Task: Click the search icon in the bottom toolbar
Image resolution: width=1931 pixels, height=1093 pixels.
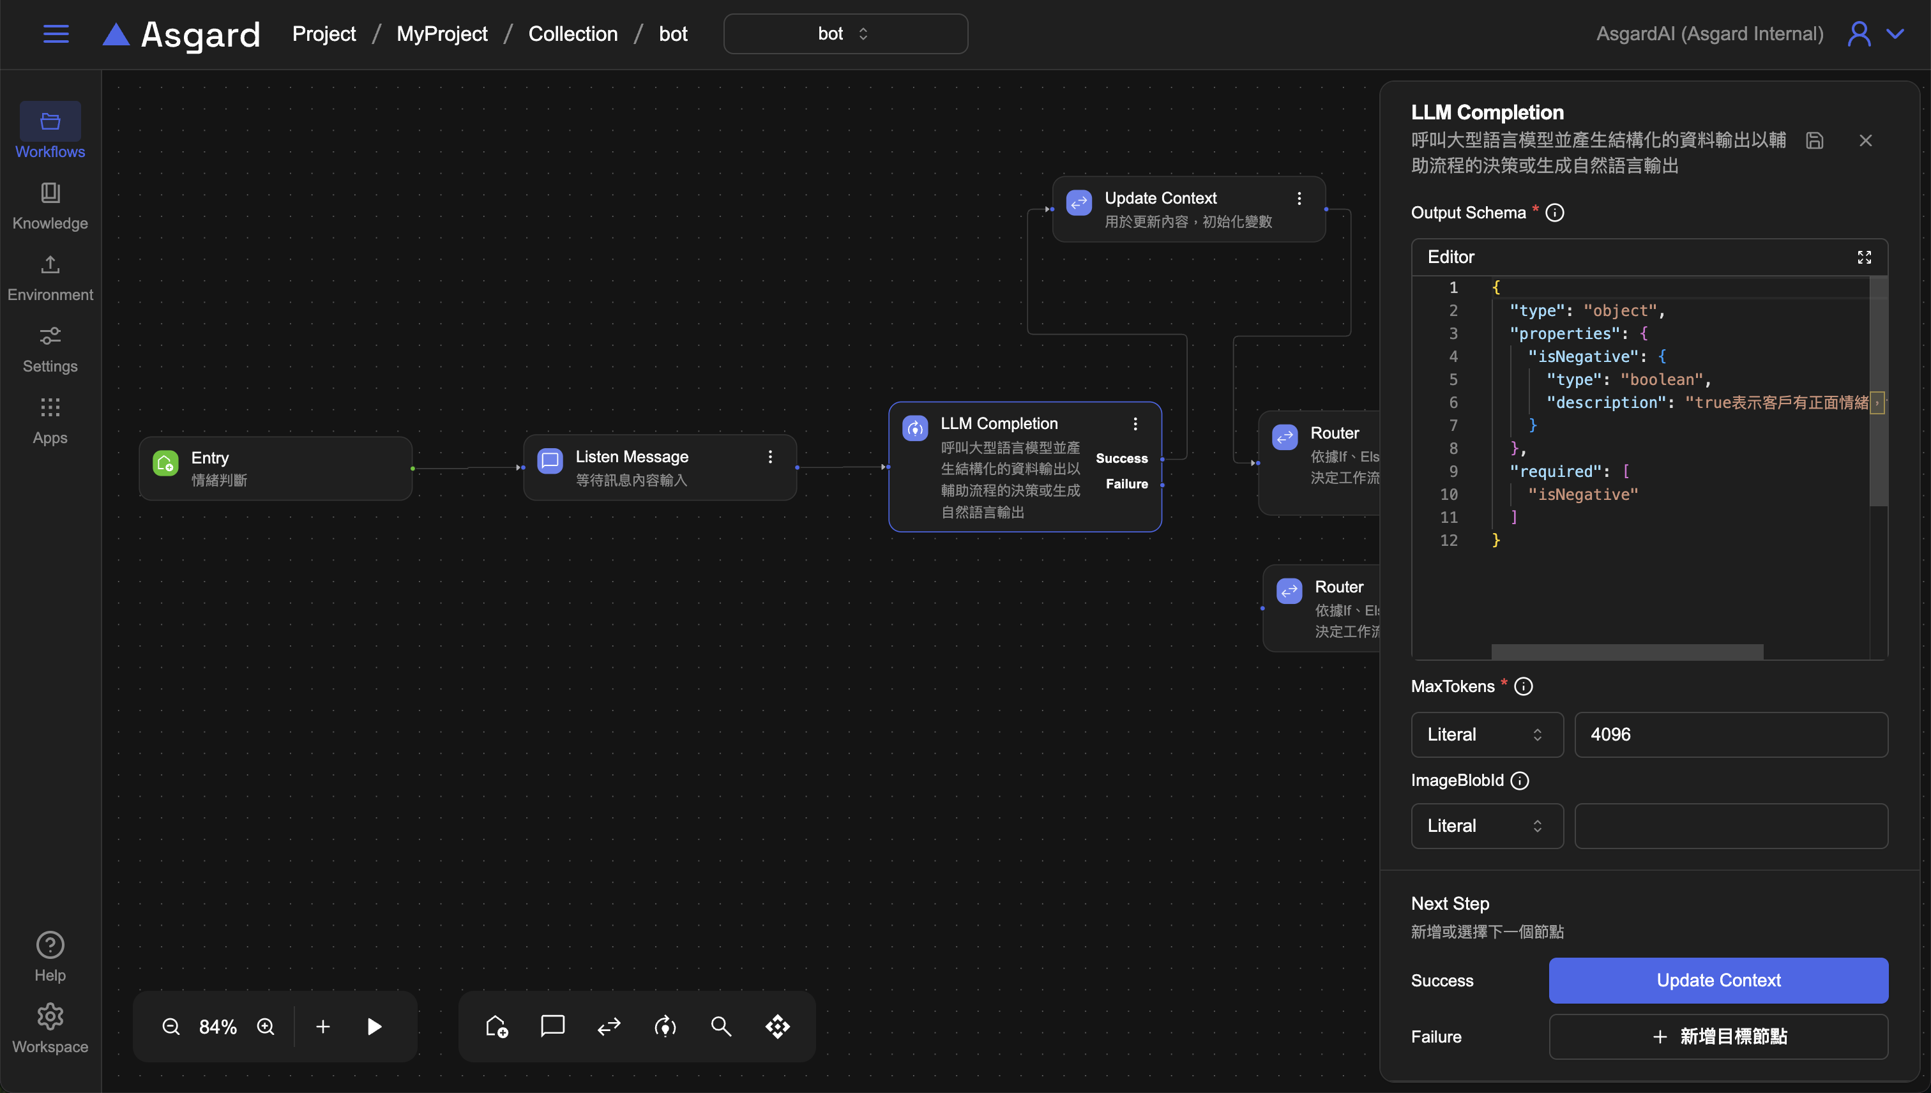Action: pos(721,1026)
